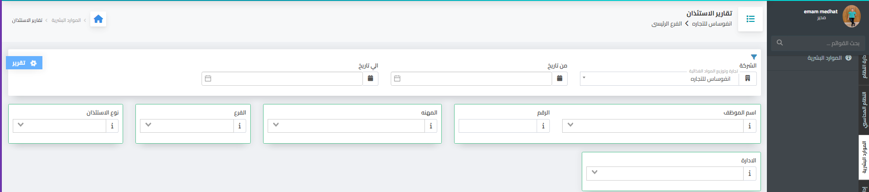Click the home icon in breadcrumb
Screen dimensions: 869x192
[98, 19]
